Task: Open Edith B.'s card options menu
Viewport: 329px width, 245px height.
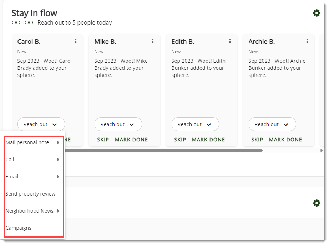Action: click(230, 41)
